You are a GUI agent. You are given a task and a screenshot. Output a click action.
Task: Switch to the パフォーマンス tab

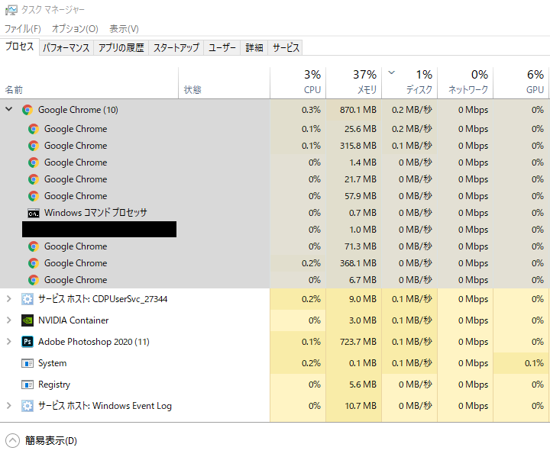(x=66, y=47)
